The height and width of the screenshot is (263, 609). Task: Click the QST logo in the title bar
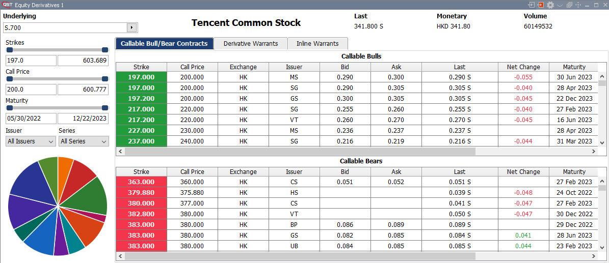(x=7, y=5)
